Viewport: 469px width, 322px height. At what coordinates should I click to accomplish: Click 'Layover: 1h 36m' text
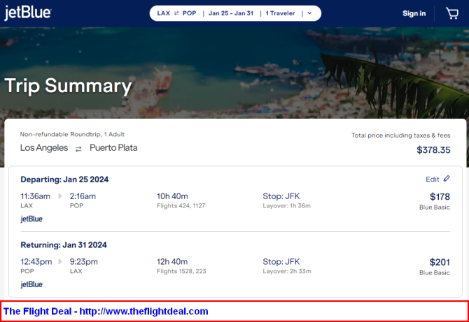tap(286, 205)
